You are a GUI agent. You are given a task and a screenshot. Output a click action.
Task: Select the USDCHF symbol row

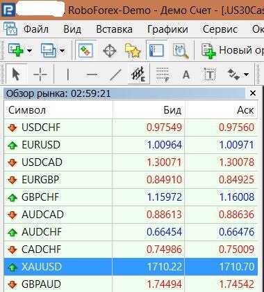click(x=131, y=128)
